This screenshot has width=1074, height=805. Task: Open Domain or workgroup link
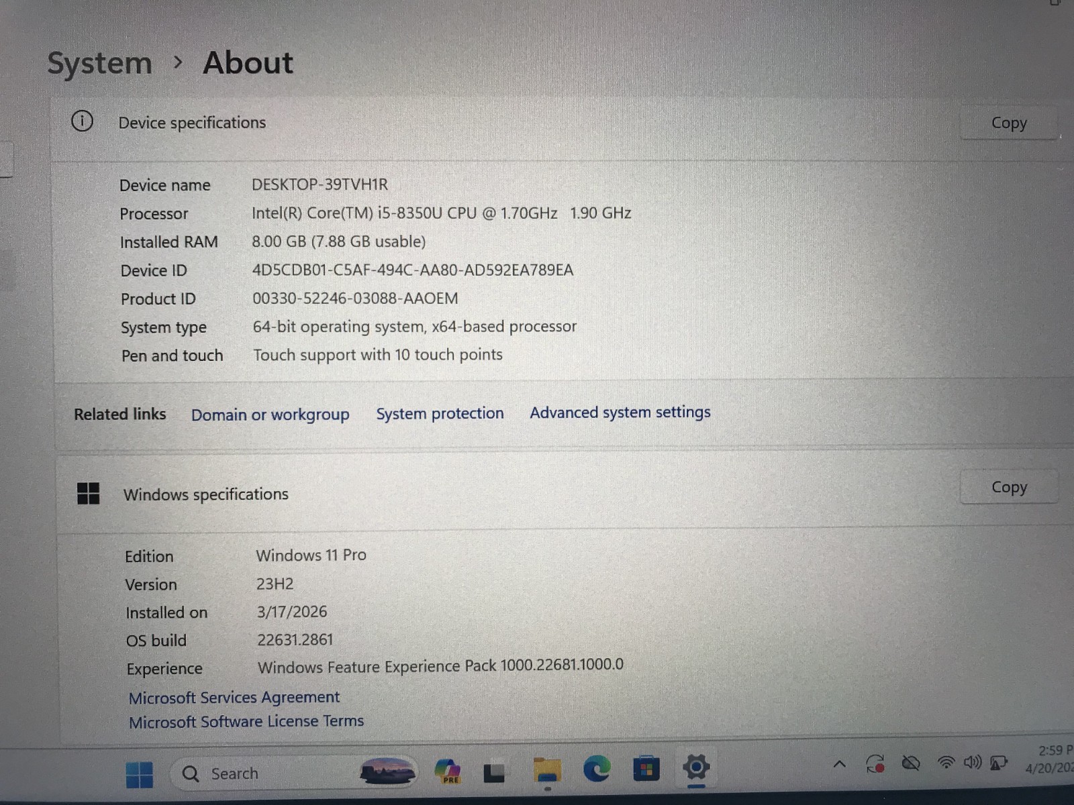271,415
